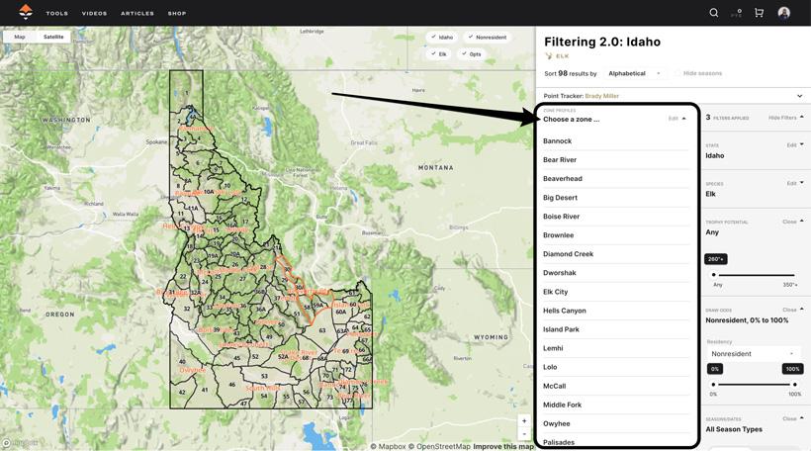Open the Videos menu
Image resolution: width=811 pixels, height=451 pixels.
(x=94, y=14)
